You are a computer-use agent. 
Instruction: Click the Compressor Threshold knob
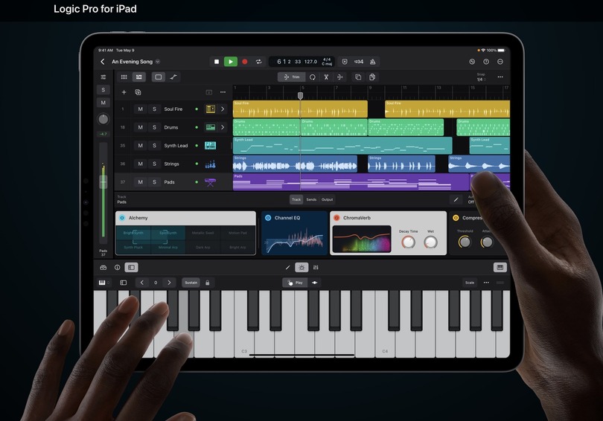[x=465, y=242]
